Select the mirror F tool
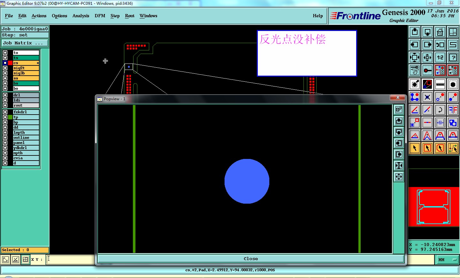This screenshot has height=278, width=460. 453,110
